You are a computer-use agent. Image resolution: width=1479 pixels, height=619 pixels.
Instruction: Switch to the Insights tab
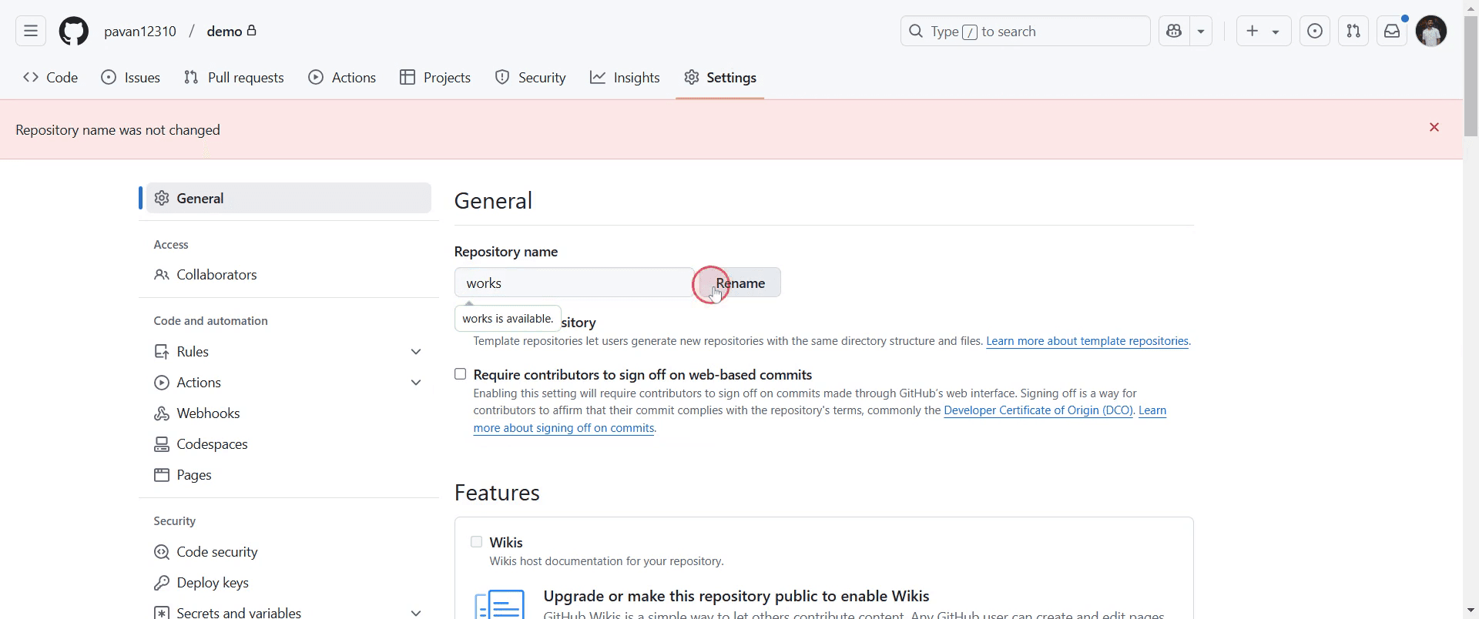(x=625, y=78)
